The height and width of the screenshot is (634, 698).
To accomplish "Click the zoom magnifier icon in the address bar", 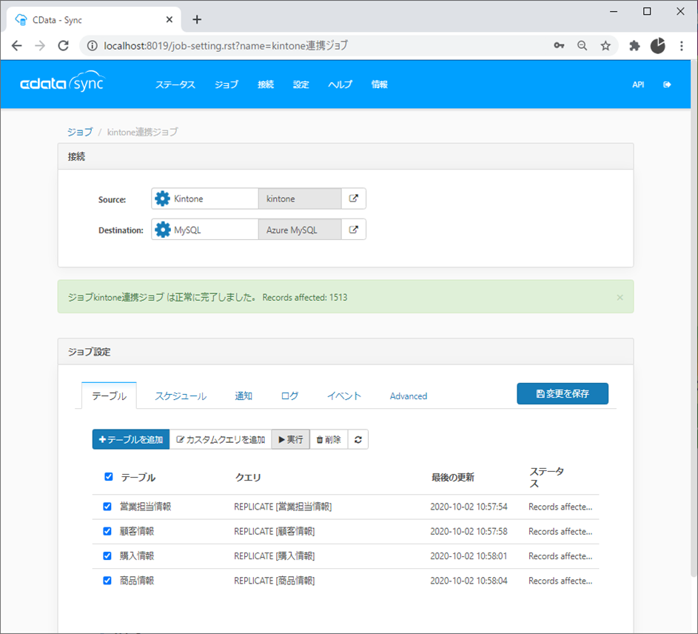I will coord(583,45).
